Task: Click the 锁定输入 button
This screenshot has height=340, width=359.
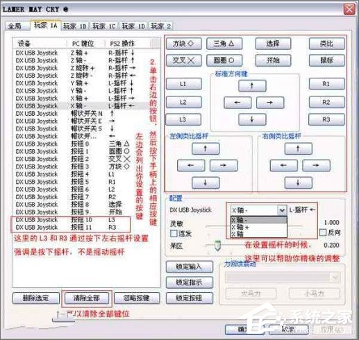Action: tap(190, 266)
